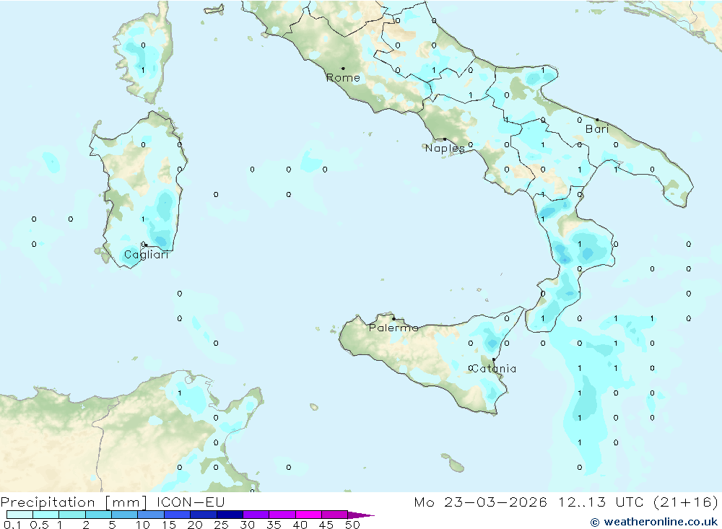Image resolution: width=722 pixels, height=529 pixels.
Task: Select the Catania city label
Action: point(494,369)
